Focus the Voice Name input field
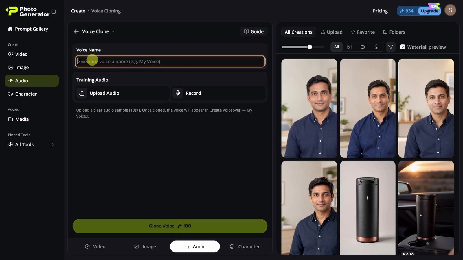 tap(170, 61)
